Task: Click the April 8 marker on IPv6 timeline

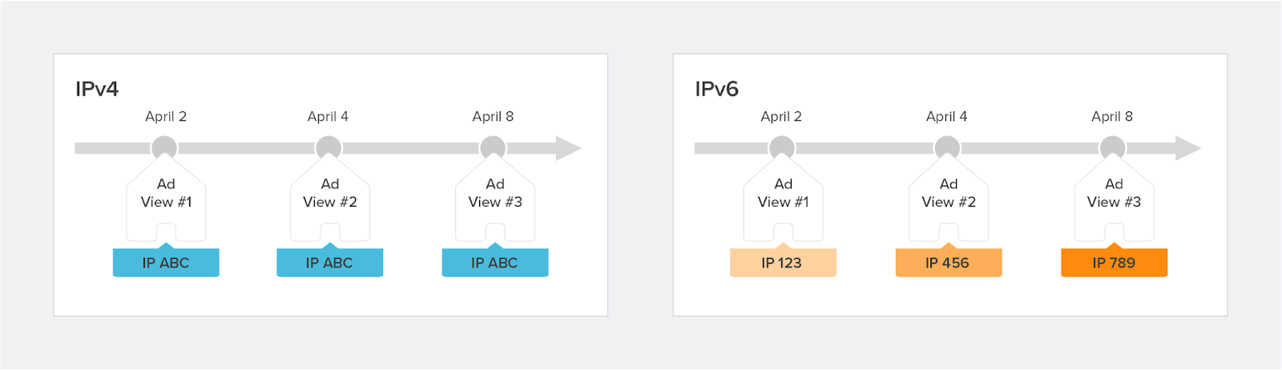Action: (1112, 148)
